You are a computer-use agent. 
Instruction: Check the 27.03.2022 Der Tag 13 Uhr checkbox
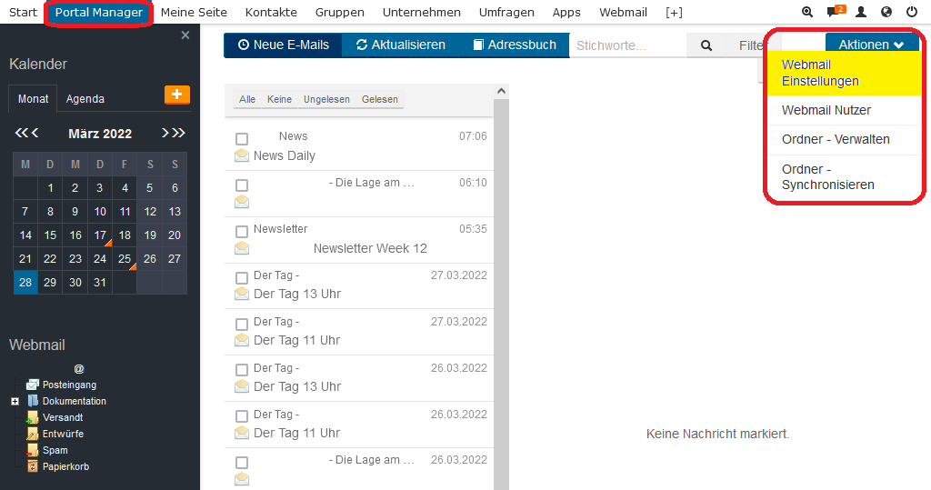click(242, 278)
